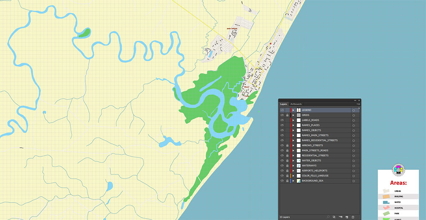Image resolution: width=426 pixels, height=220 pixels.
Task: Click the Create New Layer icon
Action: (347, 217)
